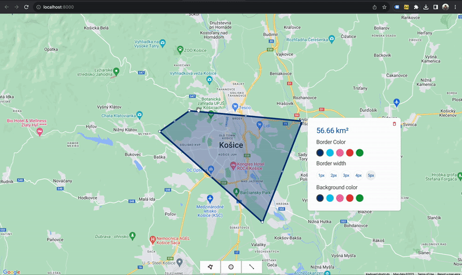The height and width of the screenshot is (275, 462).
Task: Select the polygon drawing tool
Action: 210,267
